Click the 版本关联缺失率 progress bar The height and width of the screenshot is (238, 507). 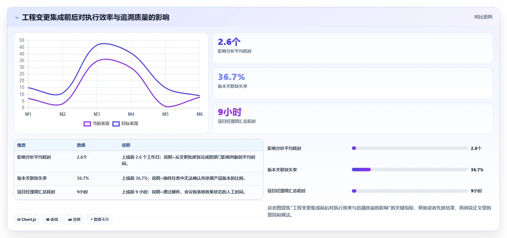[x=410, y=170]
